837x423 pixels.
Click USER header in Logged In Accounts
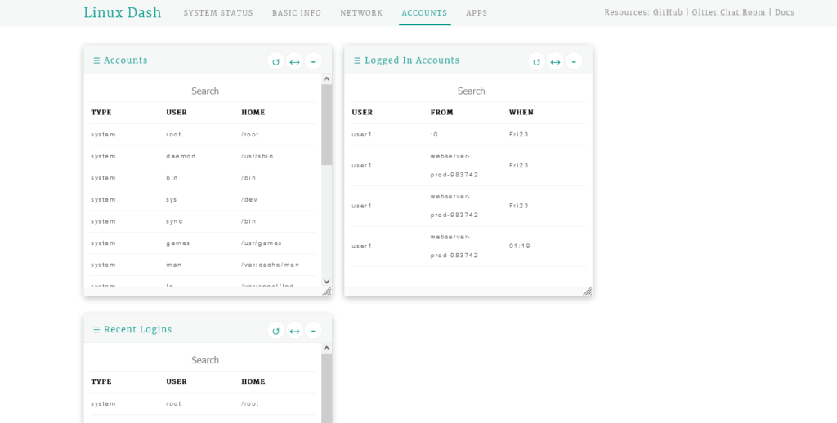[362, 113]
